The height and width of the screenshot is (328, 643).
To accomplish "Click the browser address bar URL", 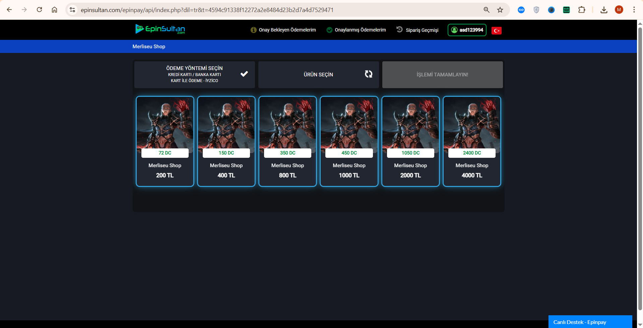I will [x=207, y=10].
